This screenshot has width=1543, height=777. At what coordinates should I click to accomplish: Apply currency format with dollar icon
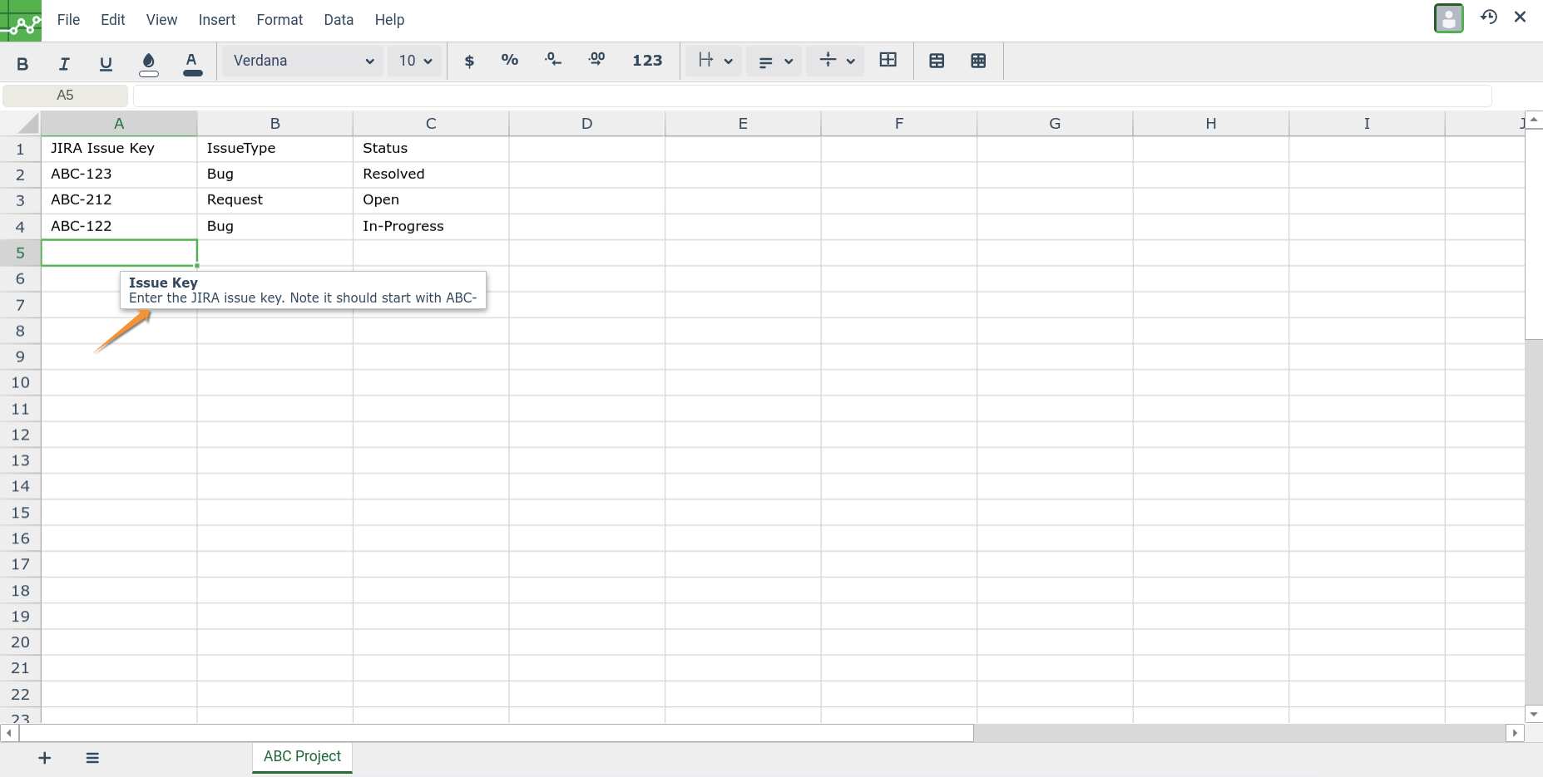point(469,61)
